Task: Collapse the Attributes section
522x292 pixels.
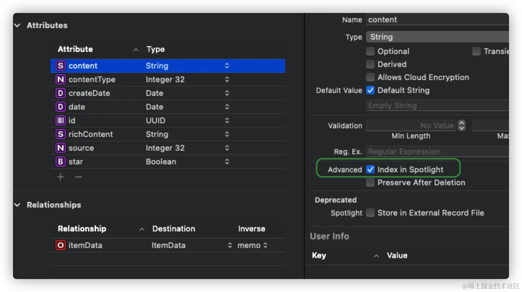Action: 17,25
